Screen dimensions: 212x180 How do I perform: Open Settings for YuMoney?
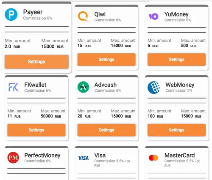tap(177, 60)
